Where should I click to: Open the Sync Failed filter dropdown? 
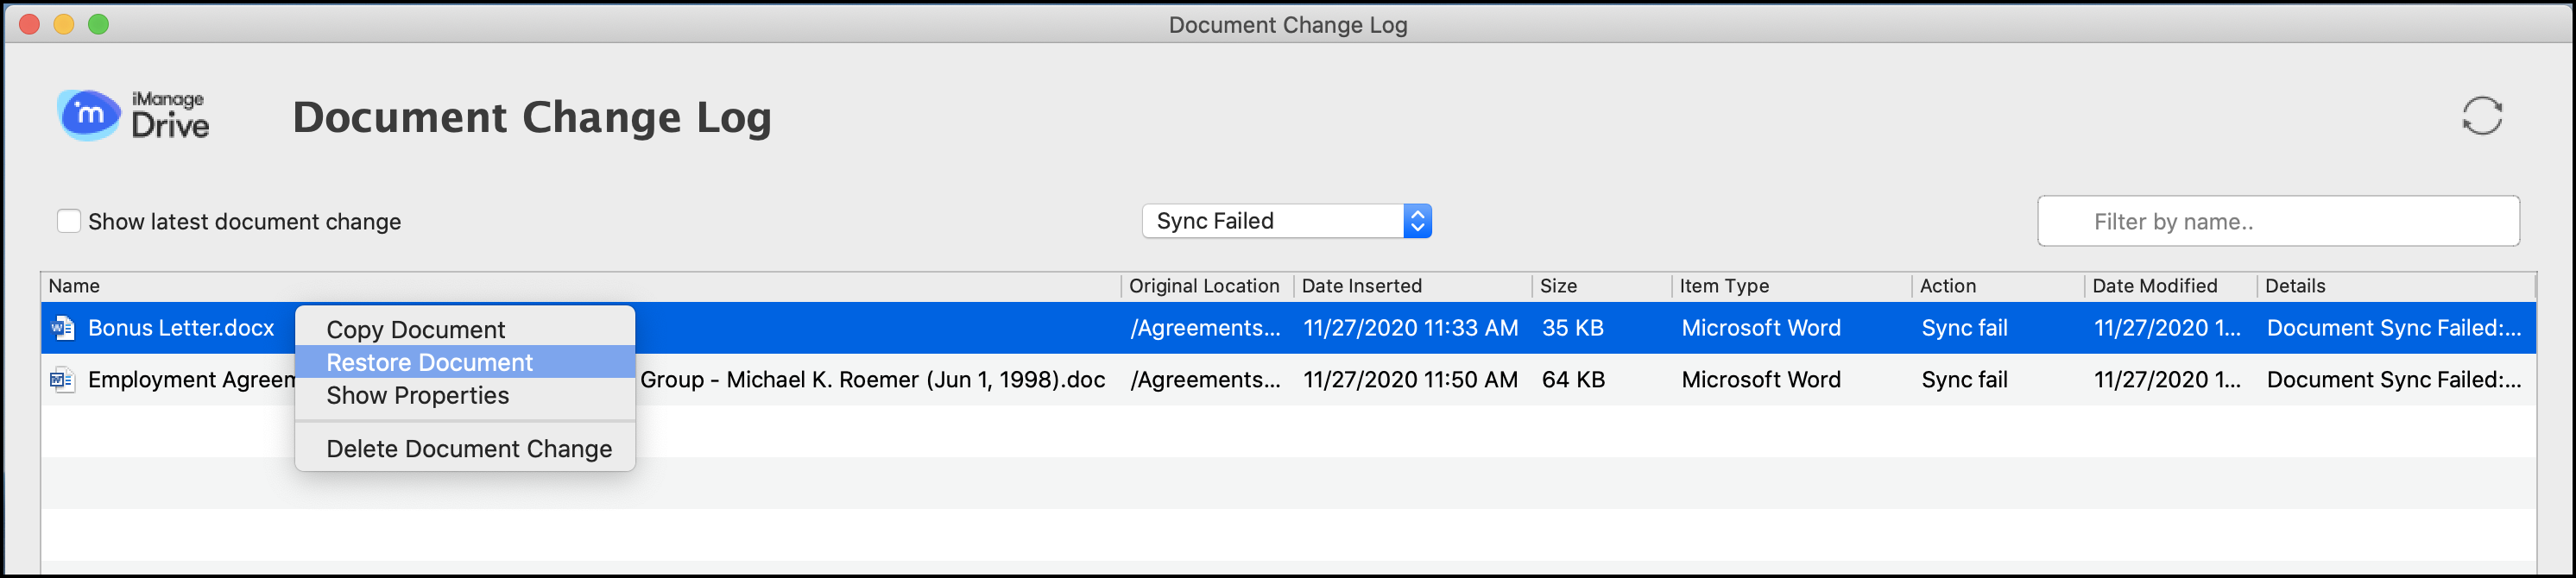point(1286,221)
